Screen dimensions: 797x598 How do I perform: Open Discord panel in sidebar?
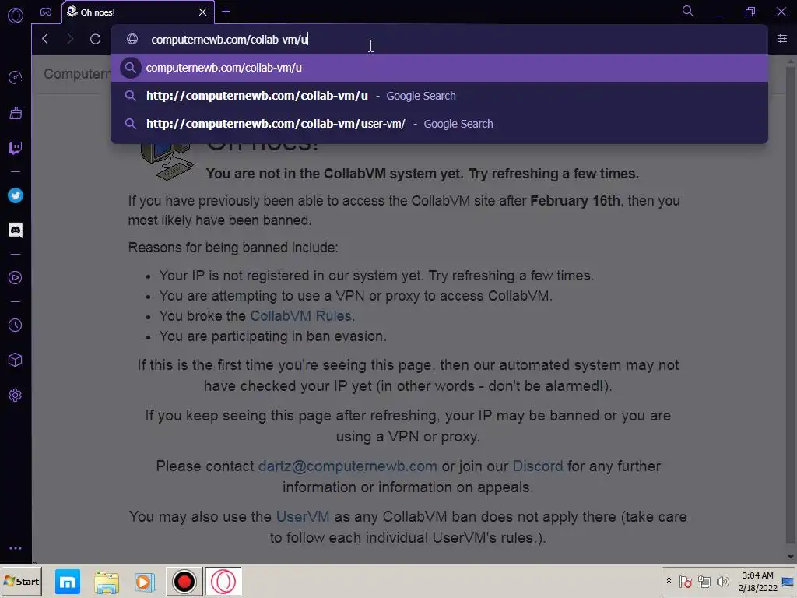[x=16, y=230]
